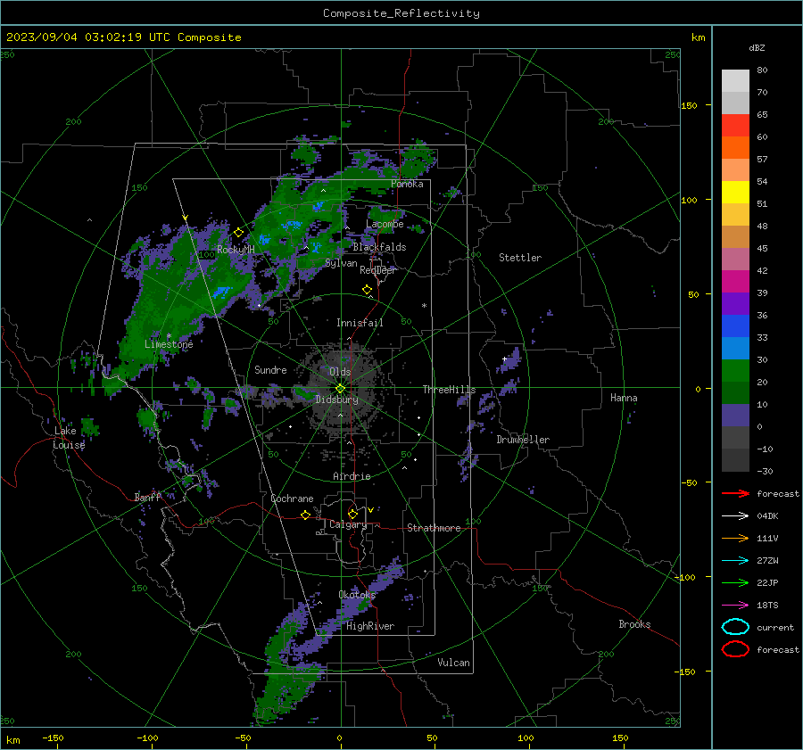
Task: Click the Lake Louise label
Action: coord(69,438)
